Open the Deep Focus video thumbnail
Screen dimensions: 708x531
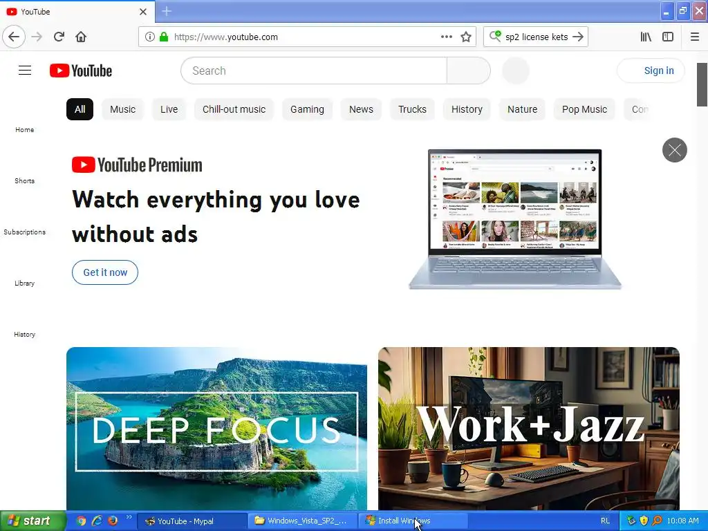click(x=216, y=429)
